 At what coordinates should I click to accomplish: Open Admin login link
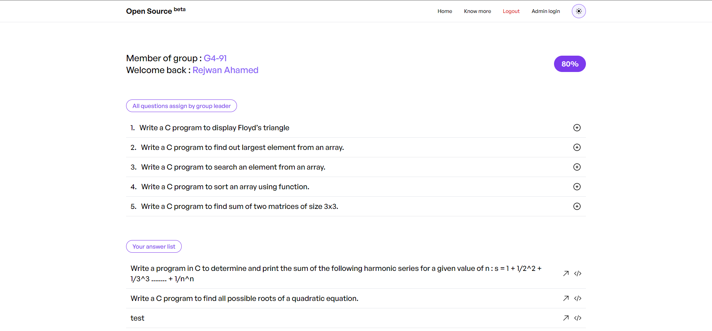coord(545,11)
